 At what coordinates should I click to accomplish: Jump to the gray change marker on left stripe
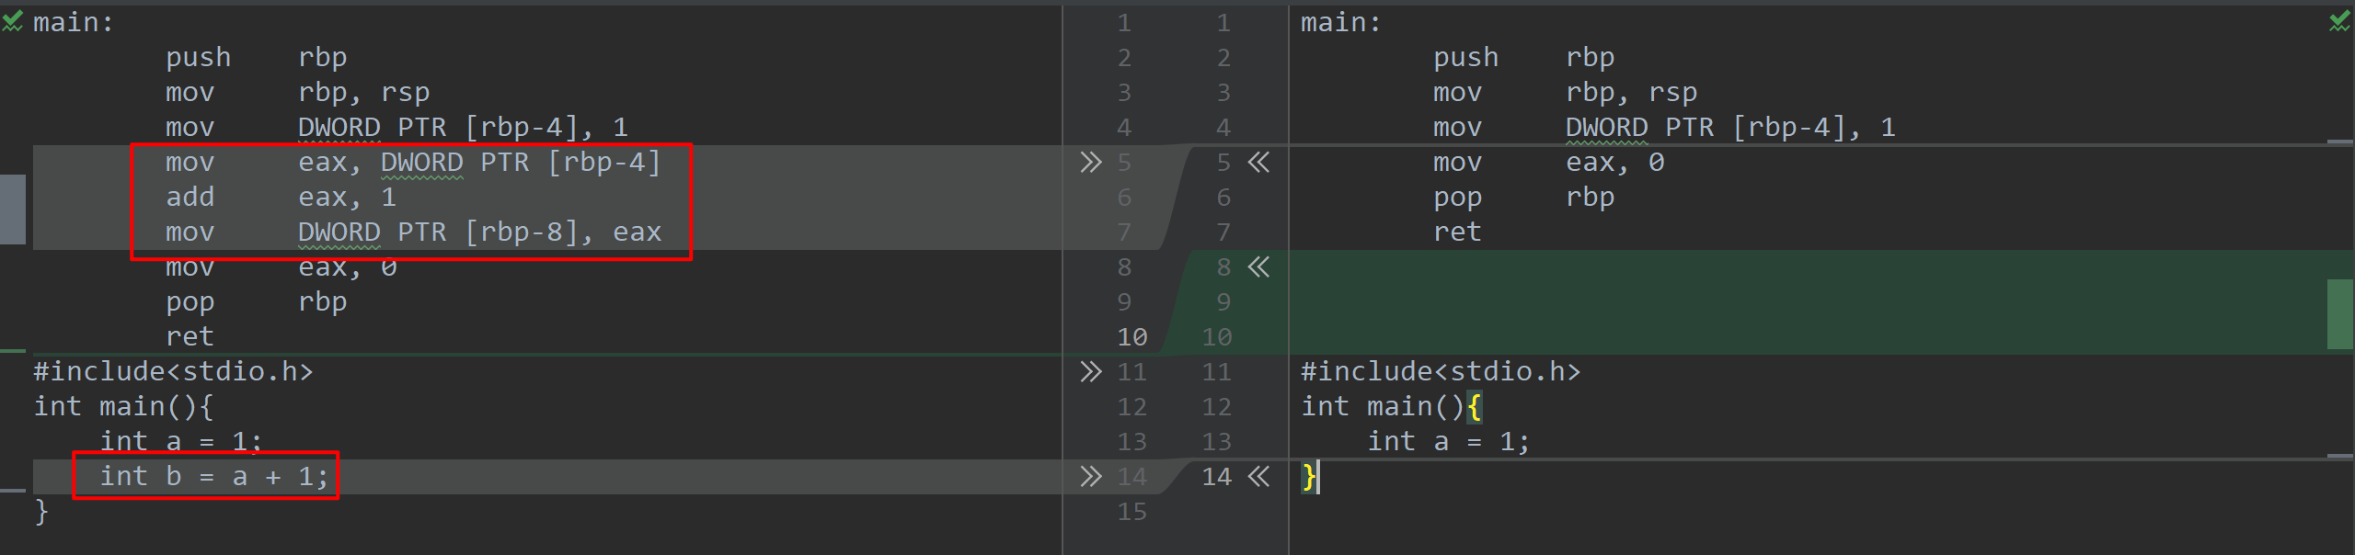tap(13, 209)
